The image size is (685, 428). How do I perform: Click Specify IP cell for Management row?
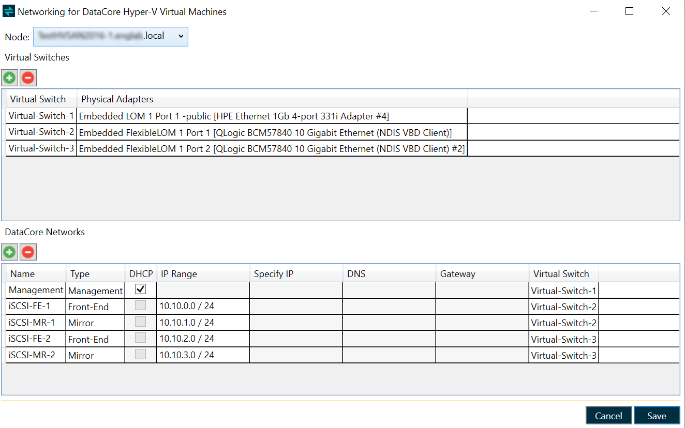[296, 290]
